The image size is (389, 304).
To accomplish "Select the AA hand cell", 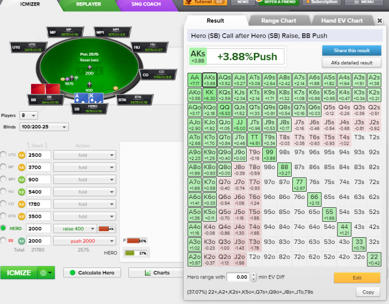I will click(x=194, y=80).
